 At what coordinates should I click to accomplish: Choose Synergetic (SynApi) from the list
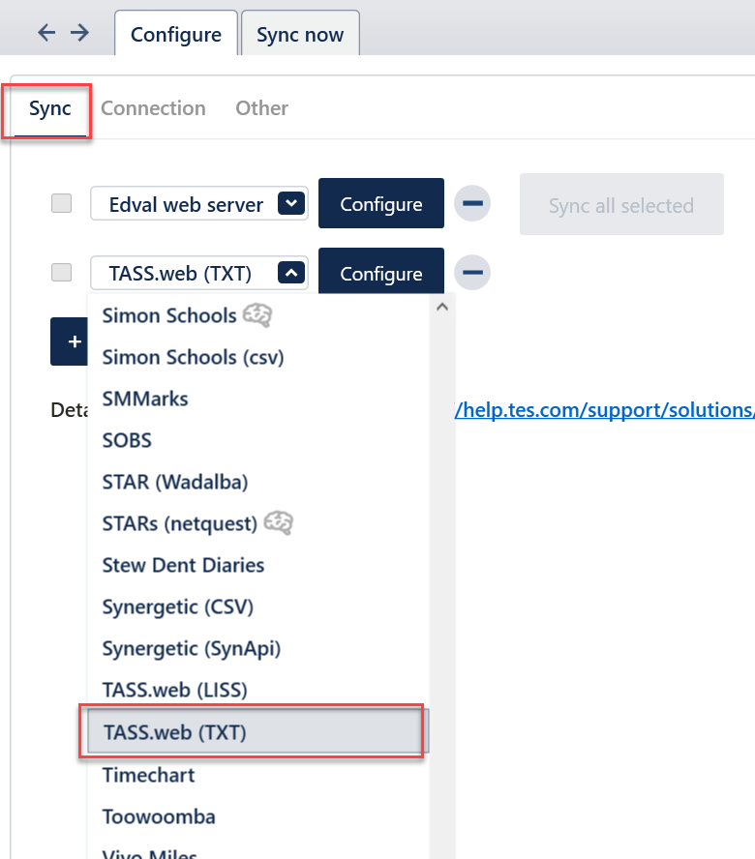point(192,648)
